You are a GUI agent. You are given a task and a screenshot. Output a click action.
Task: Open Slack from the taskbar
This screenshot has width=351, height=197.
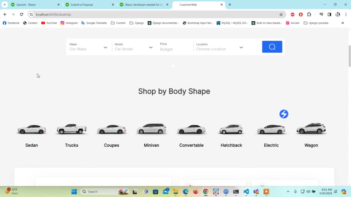pos(216,191)
